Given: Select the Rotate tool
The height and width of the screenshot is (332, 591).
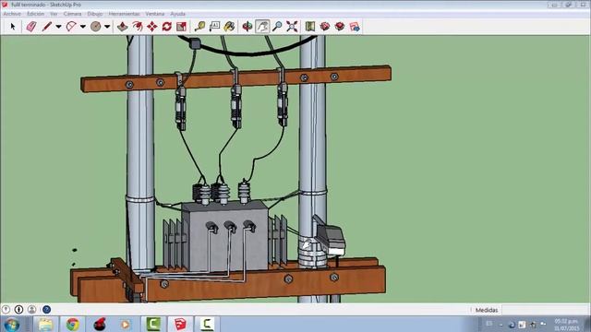Looking at the screenshot, I should coord(166,27).
